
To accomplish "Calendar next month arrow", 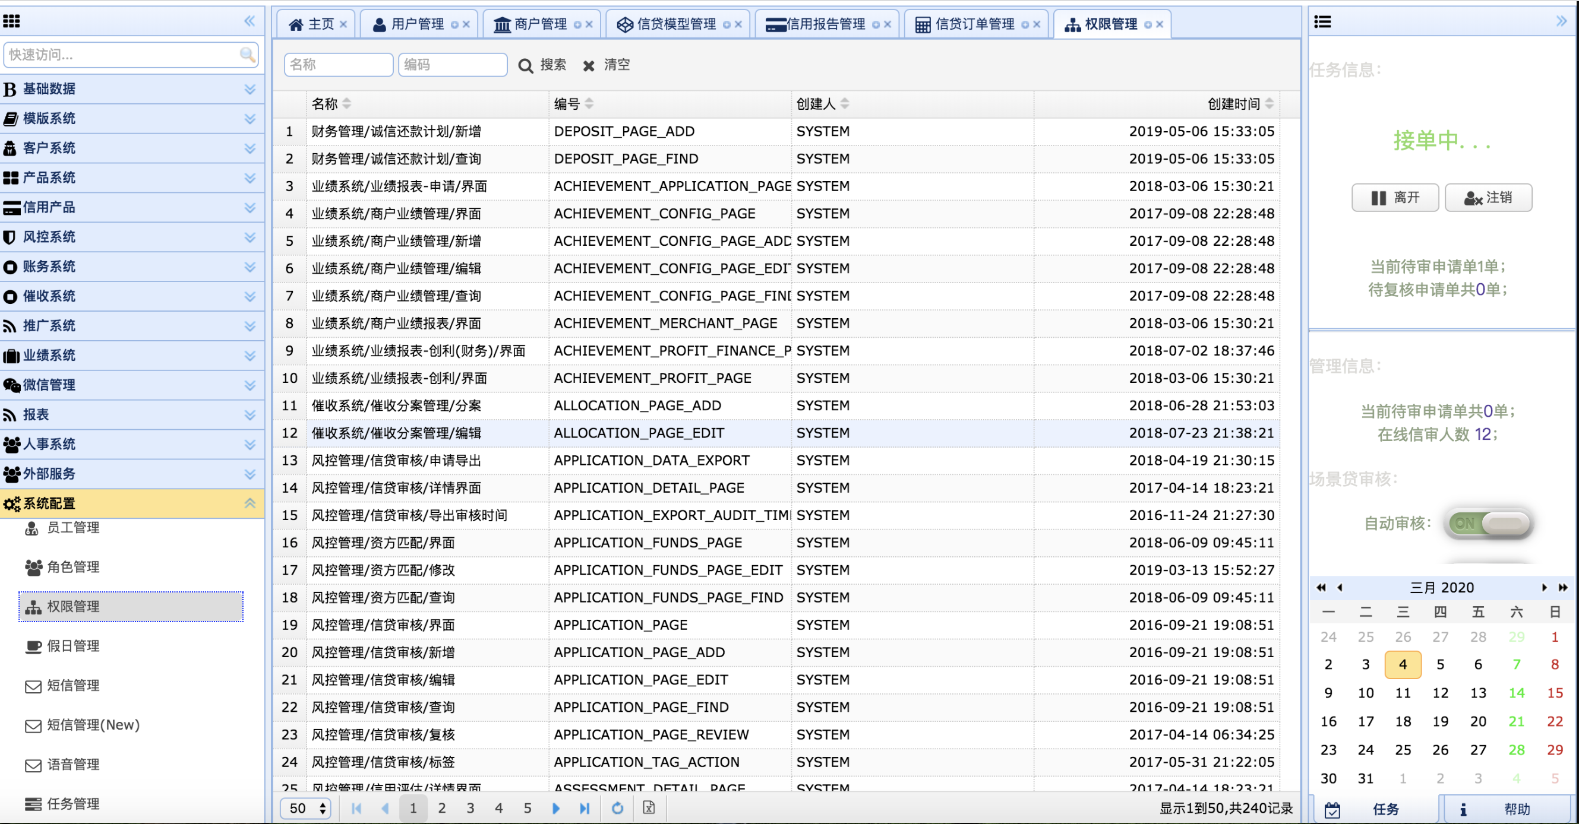I will pyautogui.click(x=1544, y=588).
